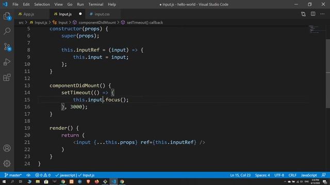Screen dimensions: 330x185
Task: Click 'constructor' on line 5
Action: tap(65, 29)
